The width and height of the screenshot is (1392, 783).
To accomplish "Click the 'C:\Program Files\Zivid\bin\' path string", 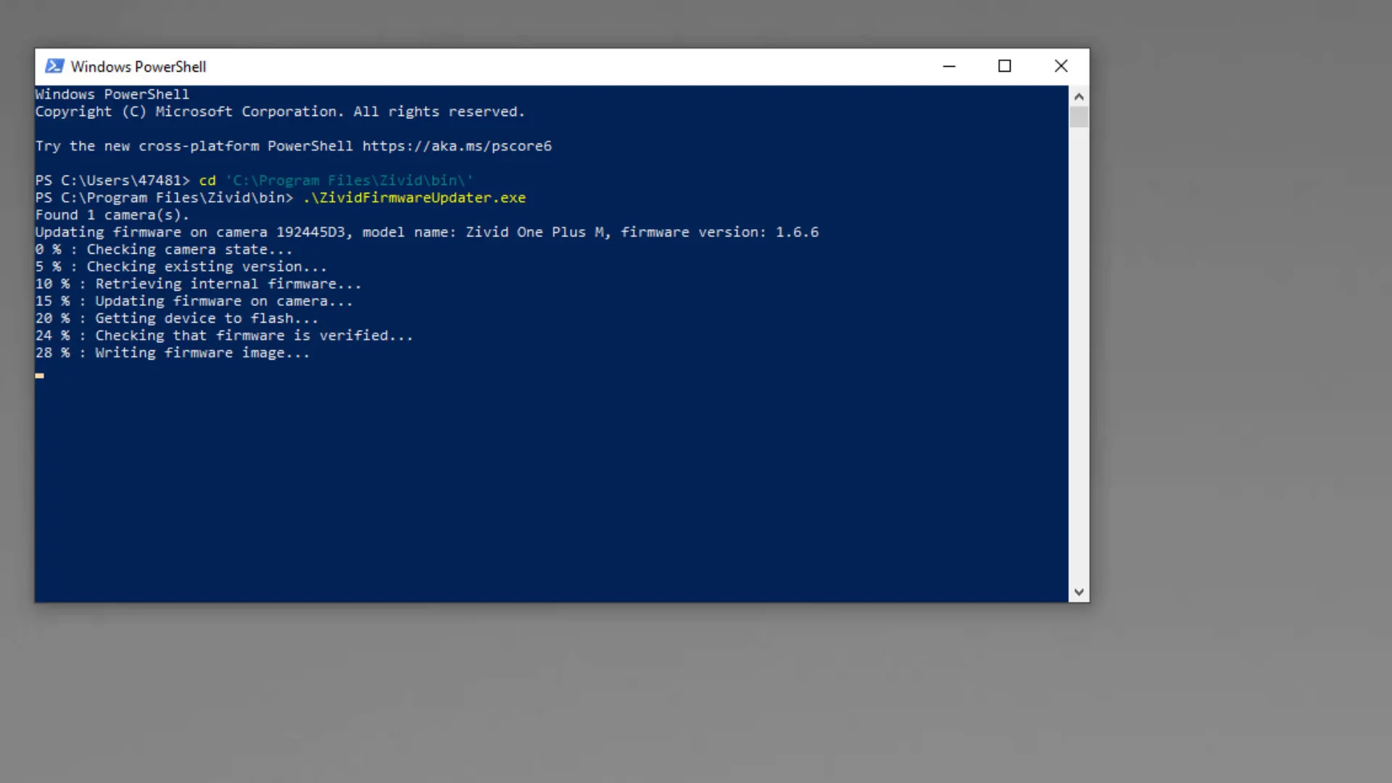I will [x=349, y=181].
